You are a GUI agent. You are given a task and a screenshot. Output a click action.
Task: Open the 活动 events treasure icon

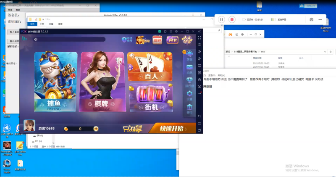[143, 40]
